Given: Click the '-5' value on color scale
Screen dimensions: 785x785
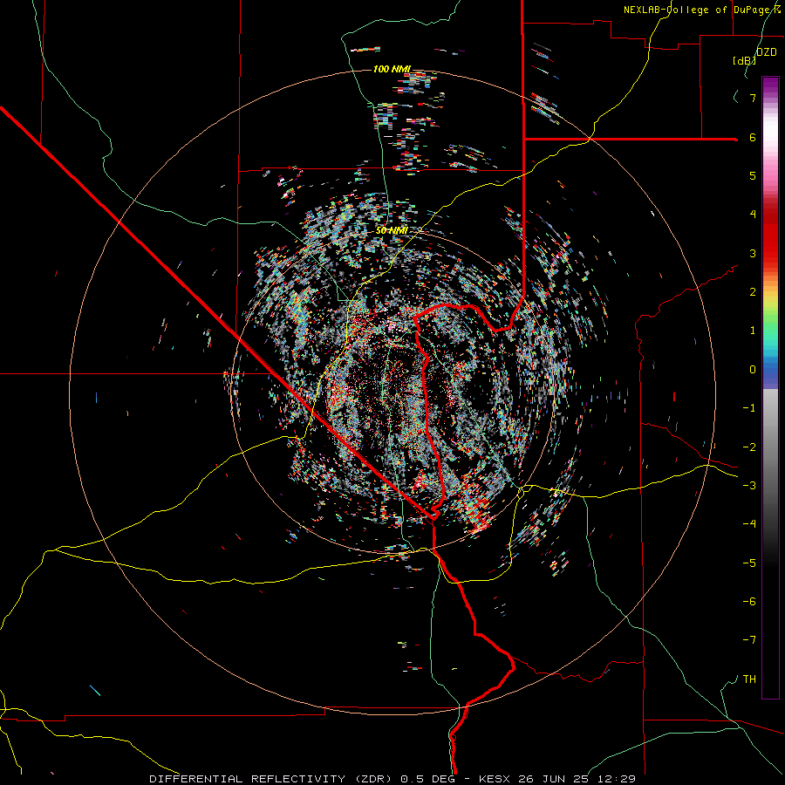Looking at the screenshot, I should pyautogui.click(x=749, y=563).
